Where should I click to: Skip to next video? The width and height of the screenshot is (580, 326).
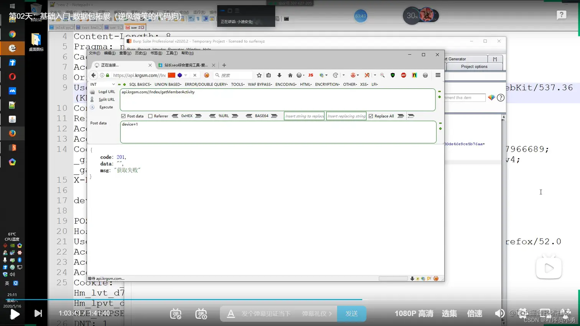coord(38,313)
